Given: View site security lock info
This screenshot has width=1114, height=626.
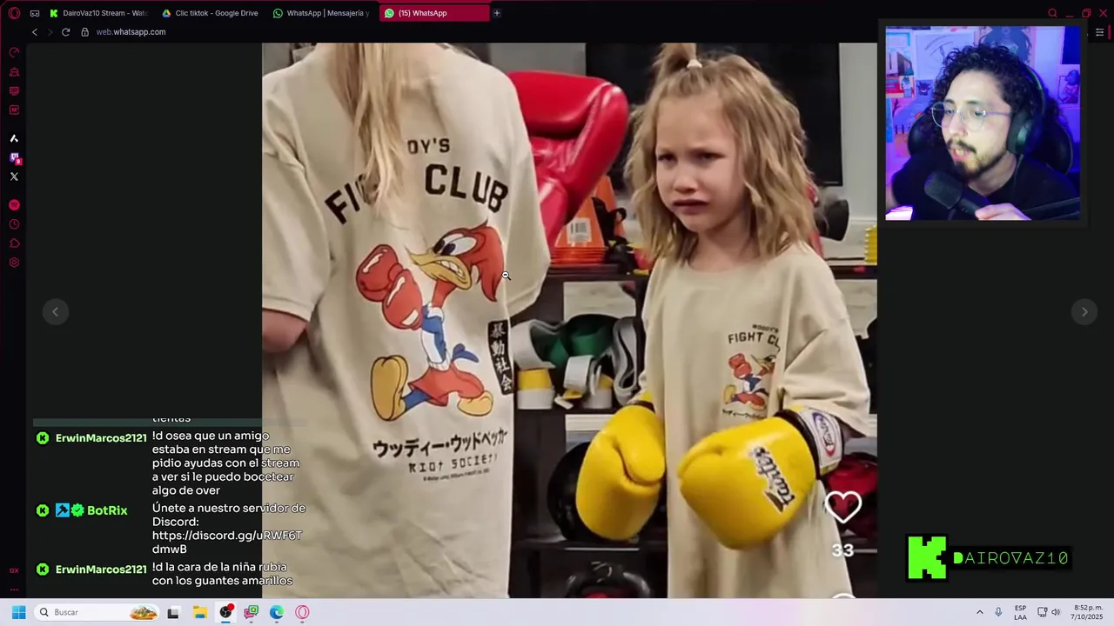Looking at the screenshot, I should pos(84,32).
